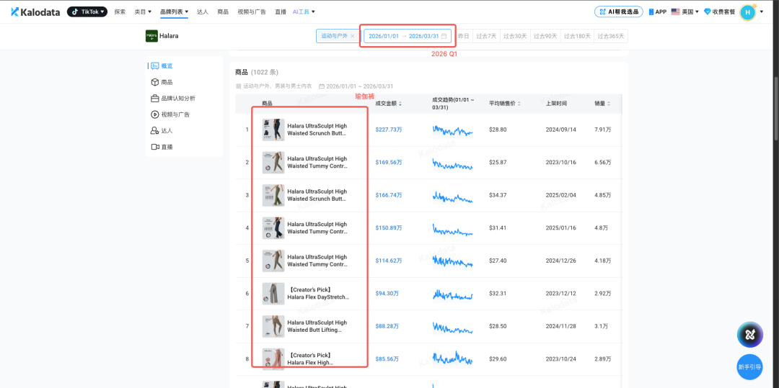Image resolution: width=779 pixels, height=388 pixels.
Task: Click the 视频与广告 play icon in sidebar
Action: (154, 114)
